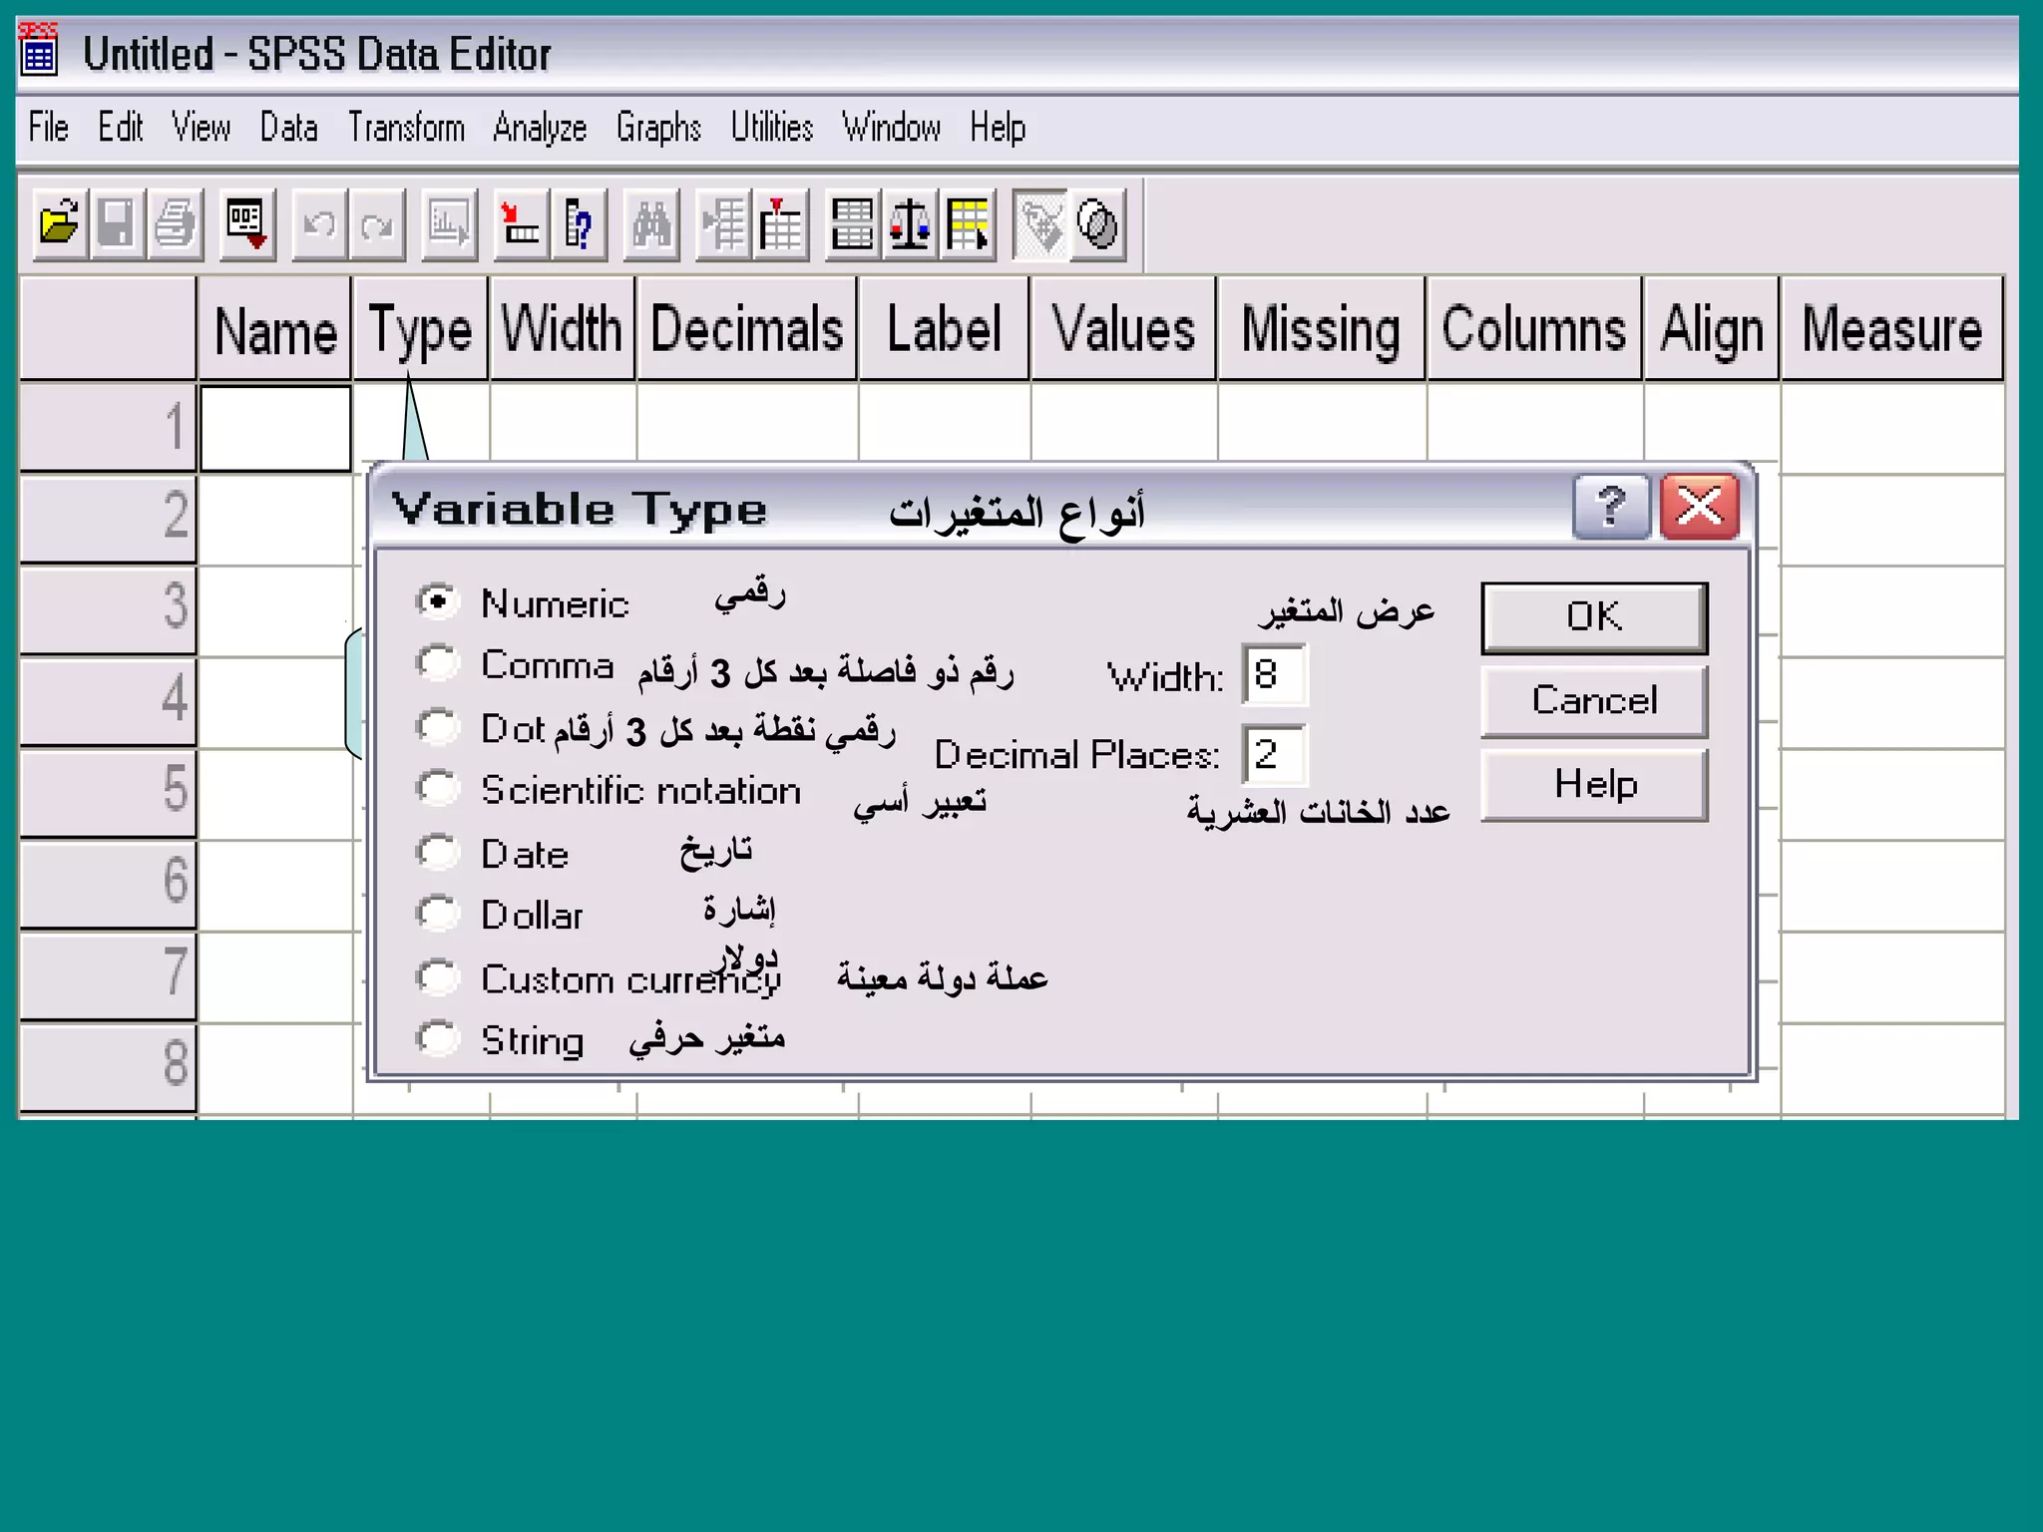Close the Variable Type dialog
This screenshot has width=2043, height=1532.
1699,507
